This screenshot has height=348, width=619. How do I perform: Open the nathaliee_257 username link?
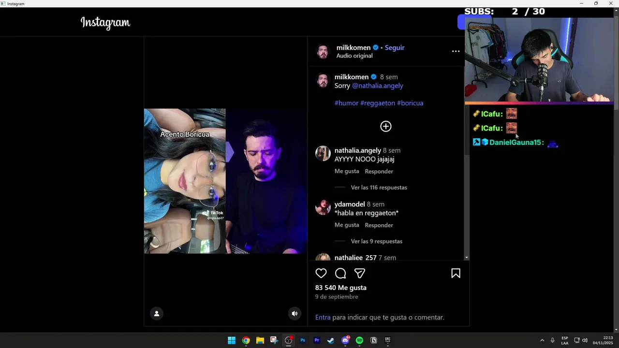(355, 258)
